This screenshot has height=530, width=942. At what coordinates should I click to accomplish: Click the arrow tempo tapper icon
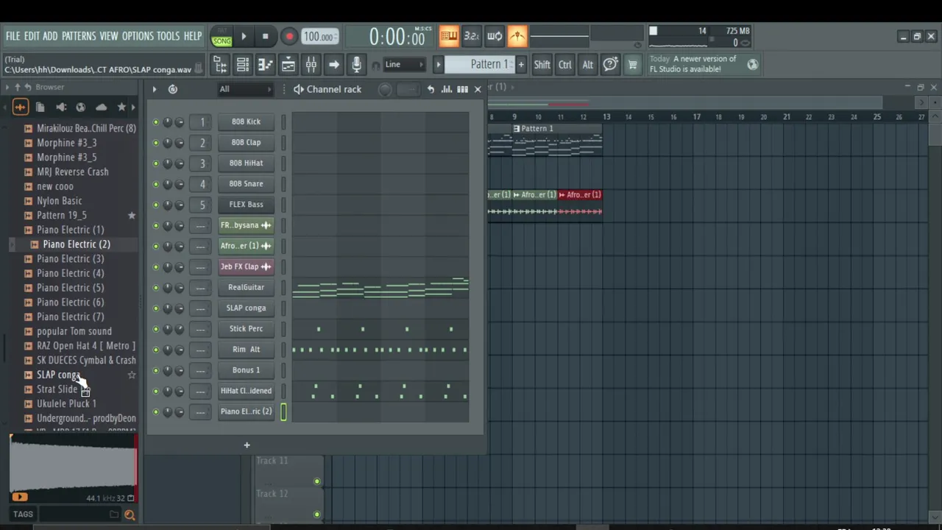pyautogui.click(x=334, y=65)
